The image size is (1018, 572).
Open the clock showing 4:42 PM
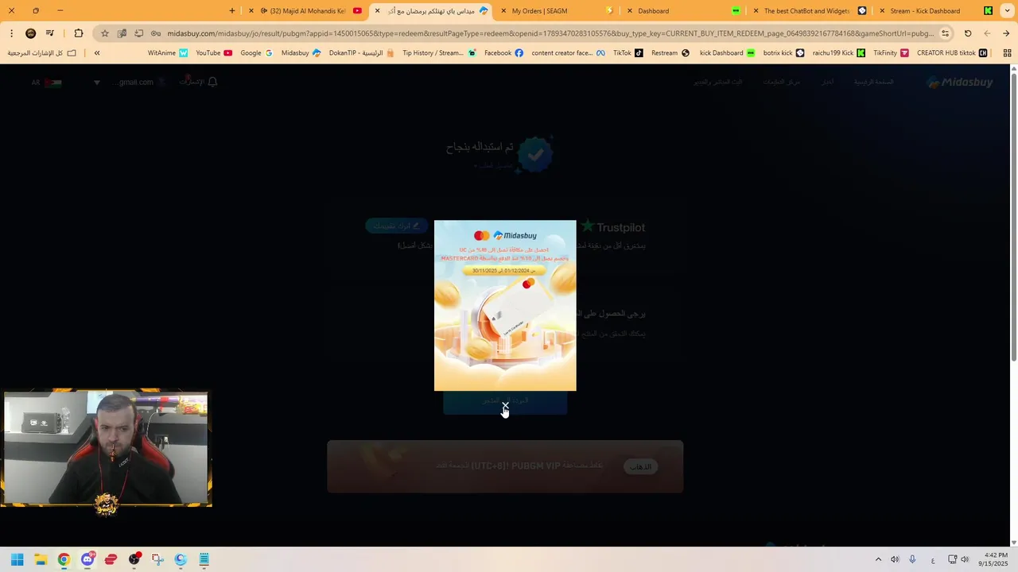point(994,559)
